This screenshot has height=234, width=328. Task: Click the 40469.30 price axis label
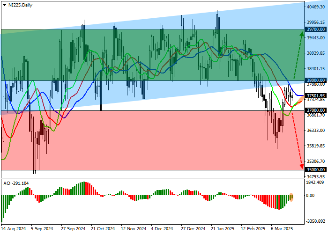[316, 7]
